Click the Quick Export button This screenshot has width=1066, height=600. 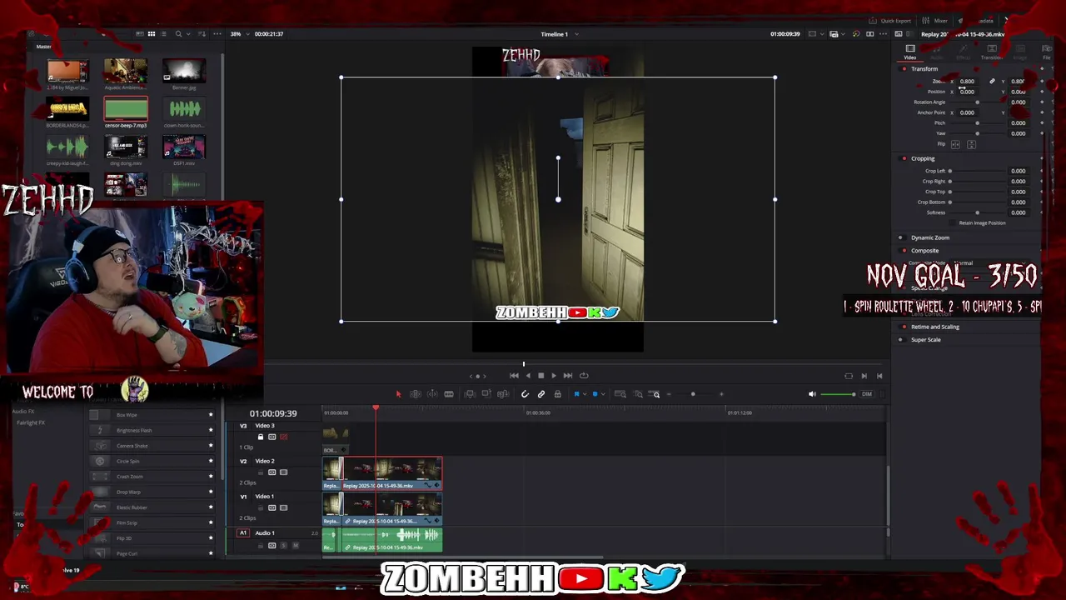[890, 21]
